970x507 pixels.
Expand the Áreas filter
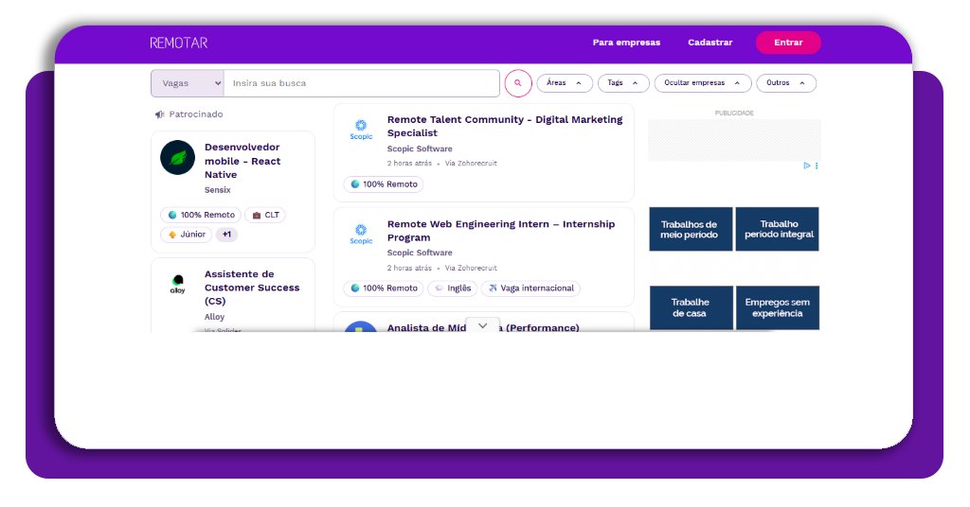point(565,82)
